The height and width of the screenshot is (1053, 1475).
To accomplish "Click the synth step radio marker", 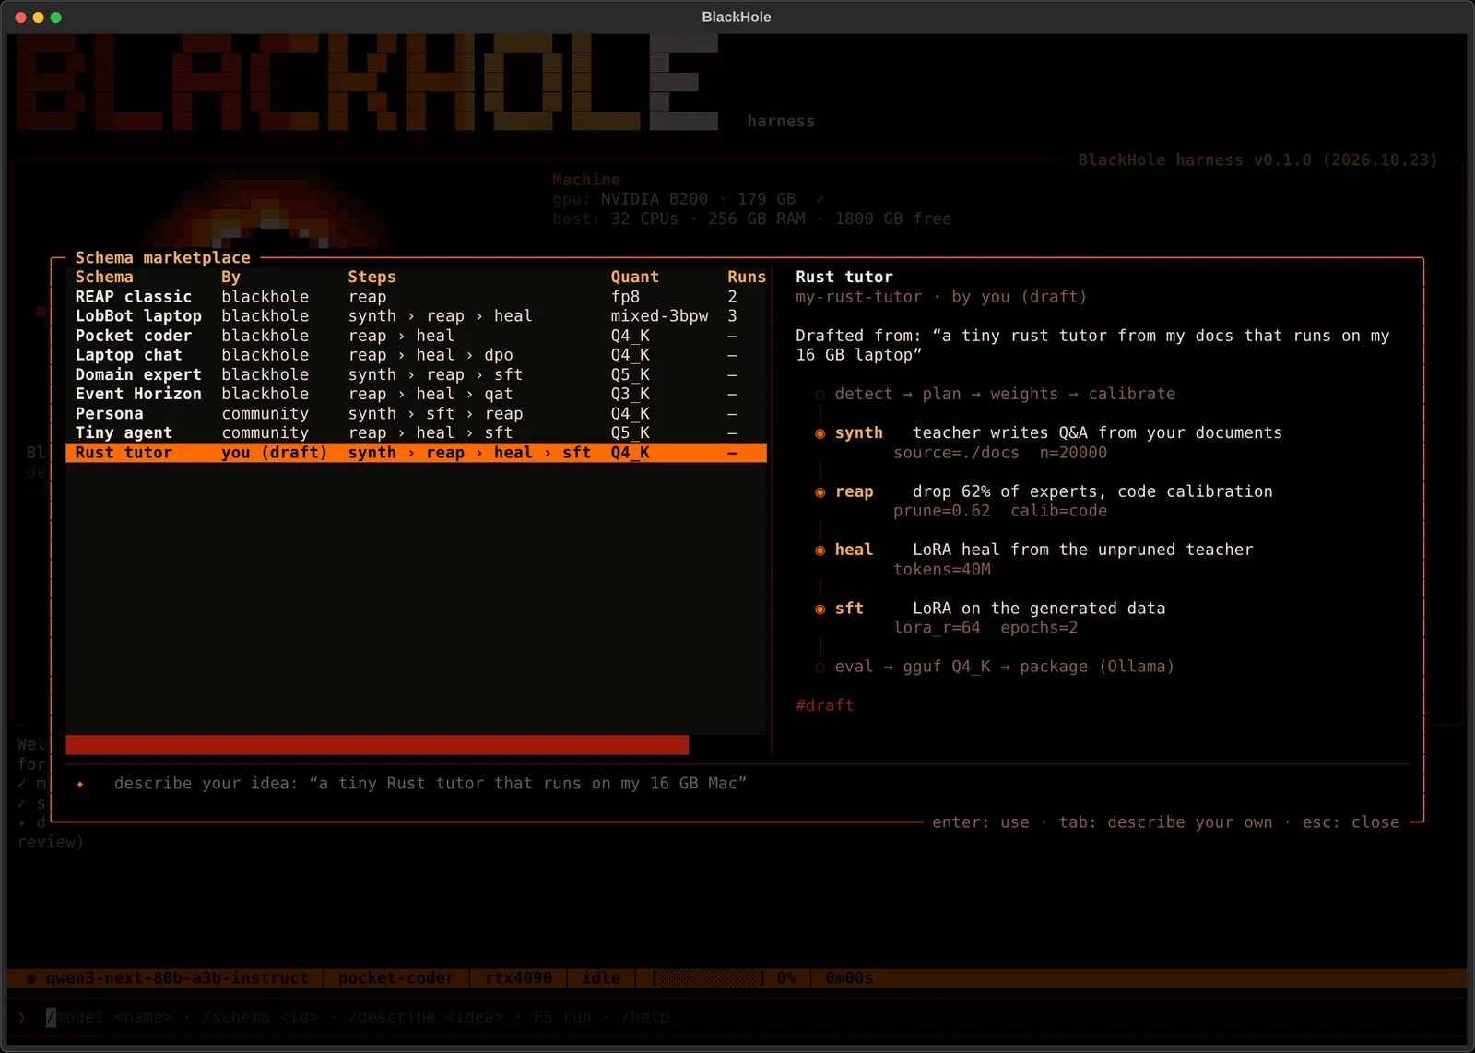I will point(820,433).
